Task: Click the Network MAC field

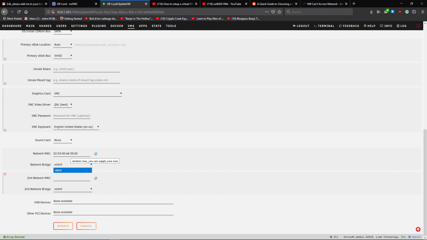Action: [x=72, y=153]
